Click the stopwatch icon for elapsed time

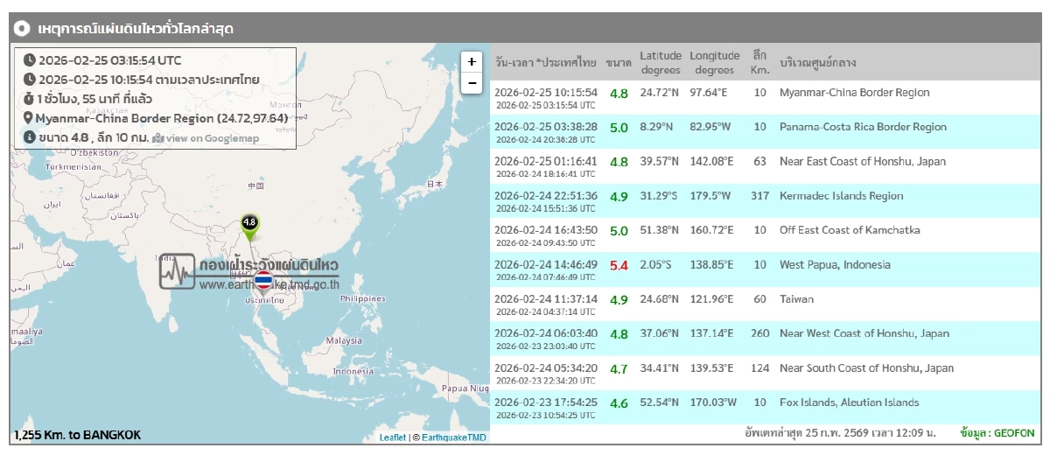[29, 99]
